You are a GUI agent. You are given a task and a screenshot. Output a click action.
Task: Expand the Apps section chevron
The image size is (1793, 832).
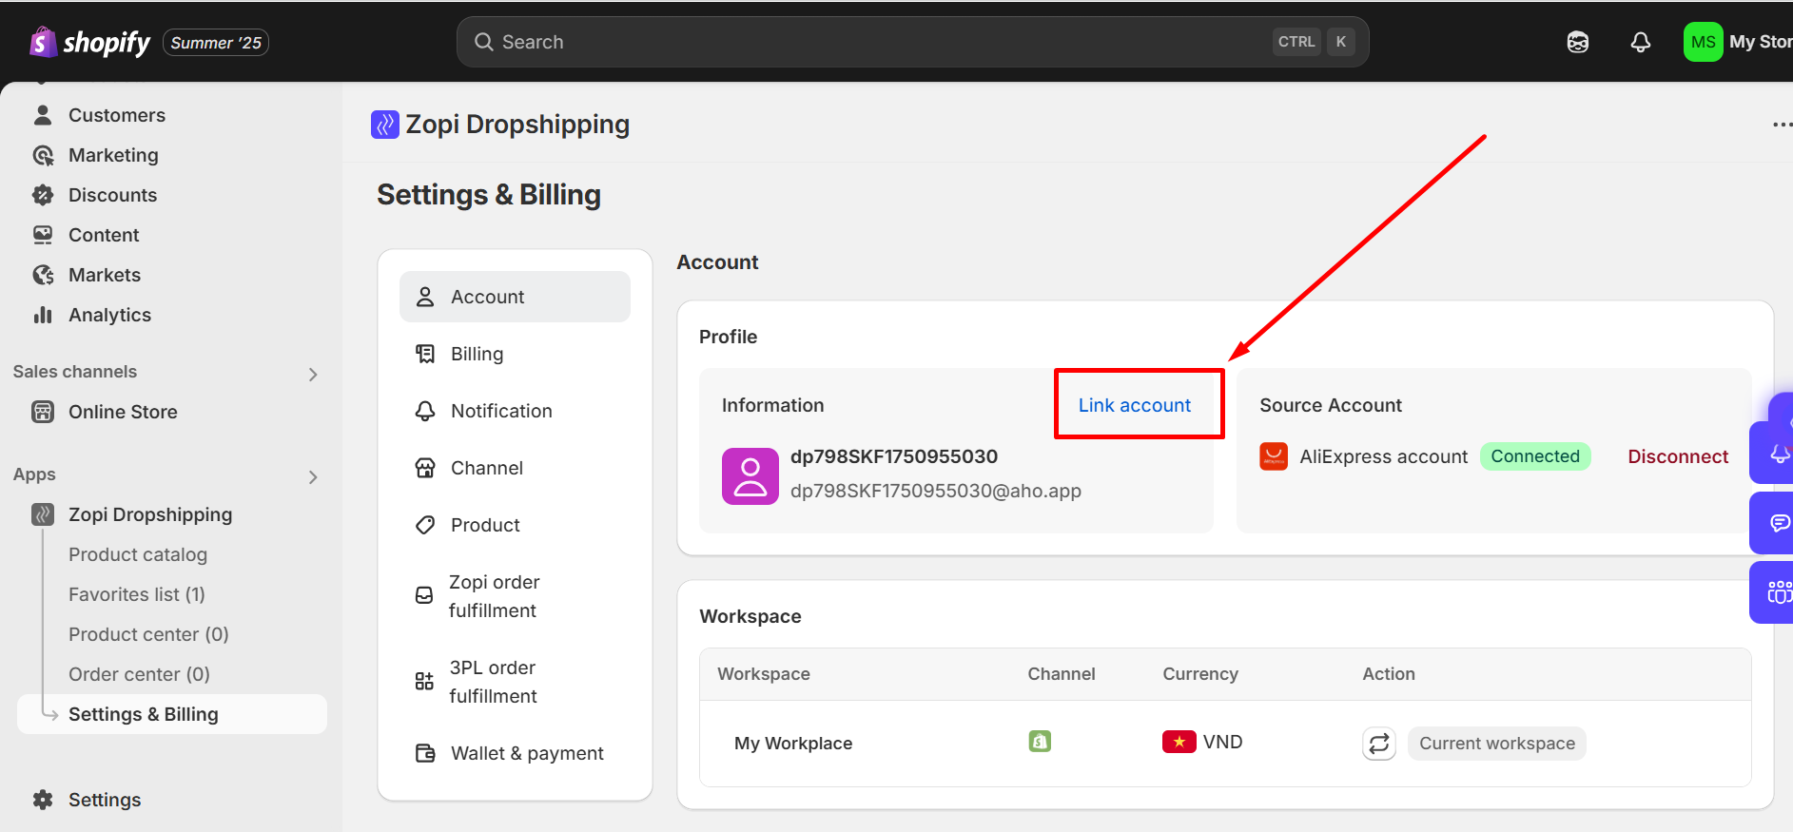coord(313,477)
